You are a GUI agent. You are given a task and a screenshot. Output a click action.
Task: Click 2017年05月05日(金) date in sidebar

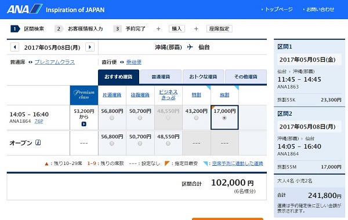click(x=307, y=60)
